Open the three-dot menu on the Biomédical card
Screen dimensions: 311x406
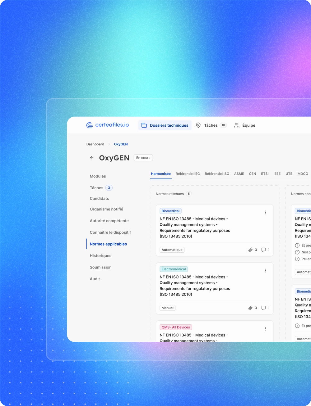pos(265,213)
